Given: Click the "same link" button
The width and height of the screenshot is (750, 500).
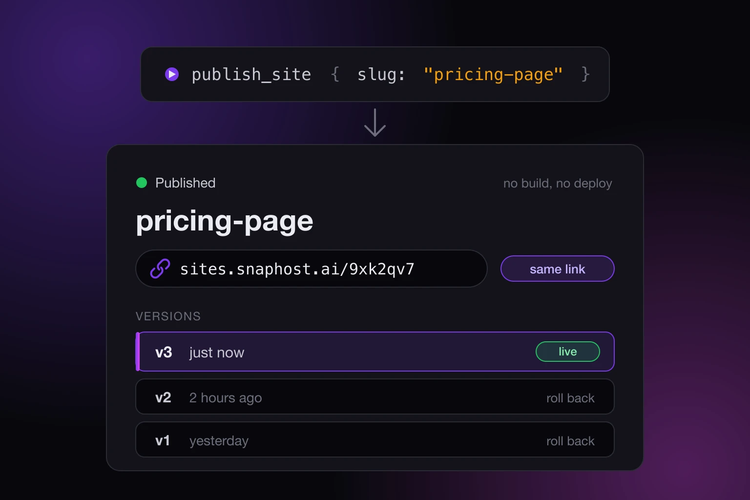Looking at the screenshot, I should tap(557, 269).
